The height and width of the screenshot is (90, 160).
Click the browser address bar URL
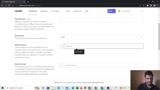click(x=27, y=5)
